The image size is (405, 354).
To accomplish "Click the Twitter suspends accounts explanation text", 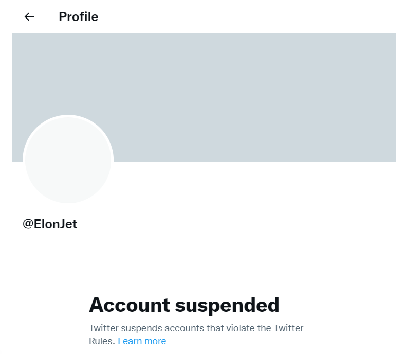I will (196, 328).
